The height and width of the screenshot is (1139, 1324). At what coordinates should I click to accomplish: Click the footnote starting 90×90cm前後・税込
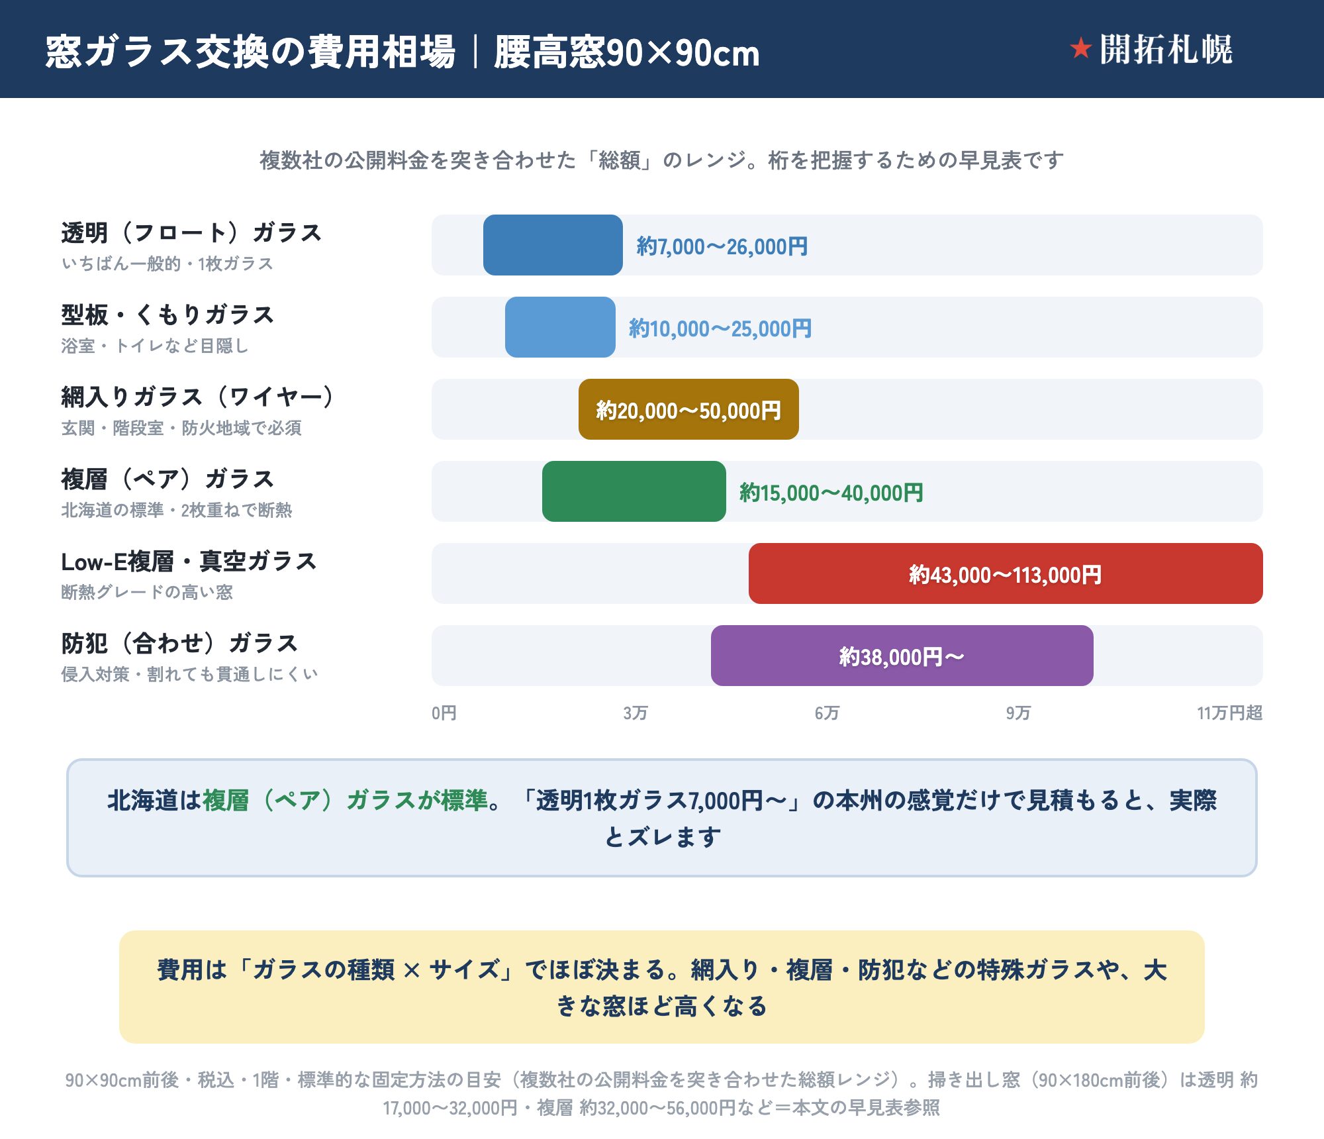662,1093
